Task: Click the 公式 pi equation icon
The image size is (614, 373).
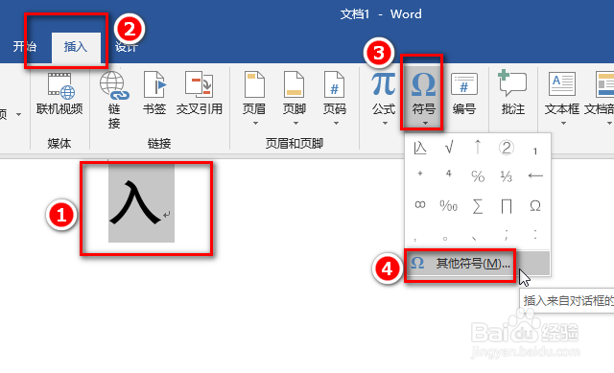Action: (x=384, y=85)
